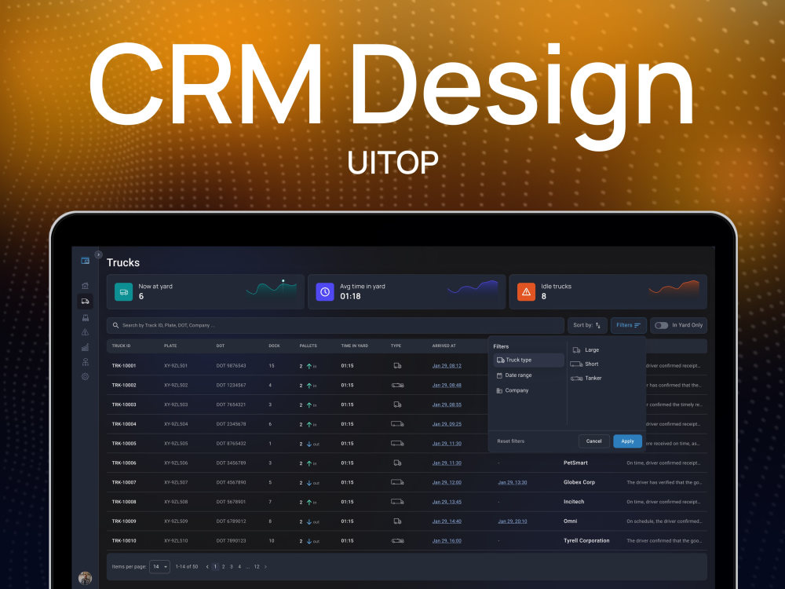Viewport: 785px width, 589px height.
Task: Open the Sort by dropdown
Action: coord(586,325)
